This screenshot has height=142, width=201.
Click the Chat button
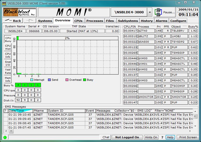[106, 137]
